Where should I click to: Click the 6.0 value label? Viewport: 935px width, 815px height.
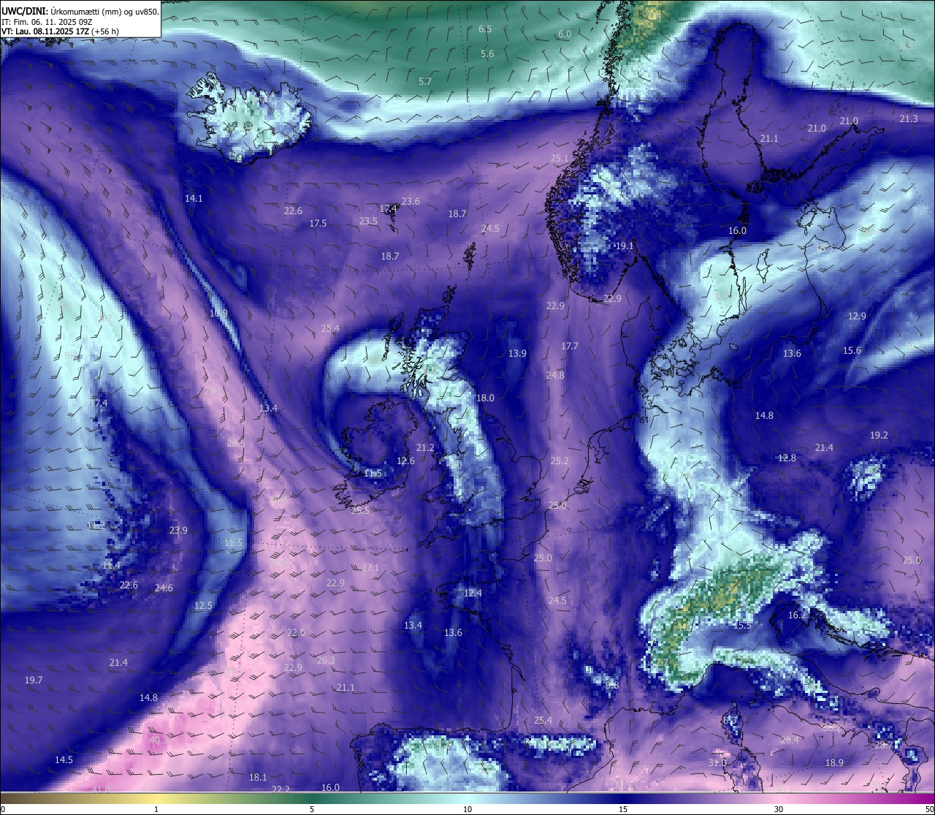tap(565, 34)
